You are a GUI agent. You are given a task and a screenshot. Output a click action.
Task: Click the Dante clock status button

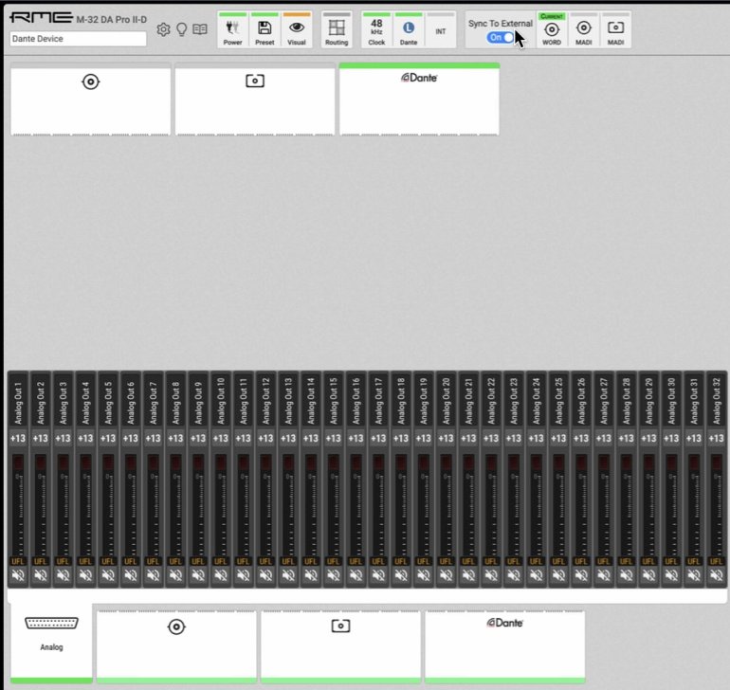(409, 30)
